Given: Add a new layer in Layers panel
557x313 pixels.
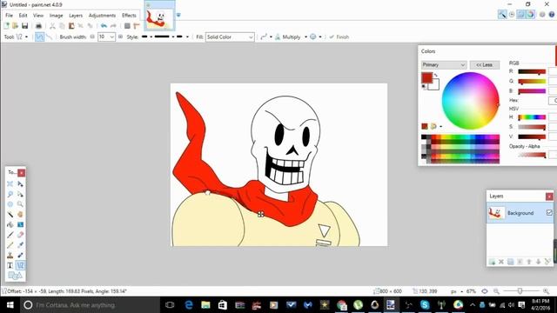Looking at the screenshot, I should (x=492, y=262).
